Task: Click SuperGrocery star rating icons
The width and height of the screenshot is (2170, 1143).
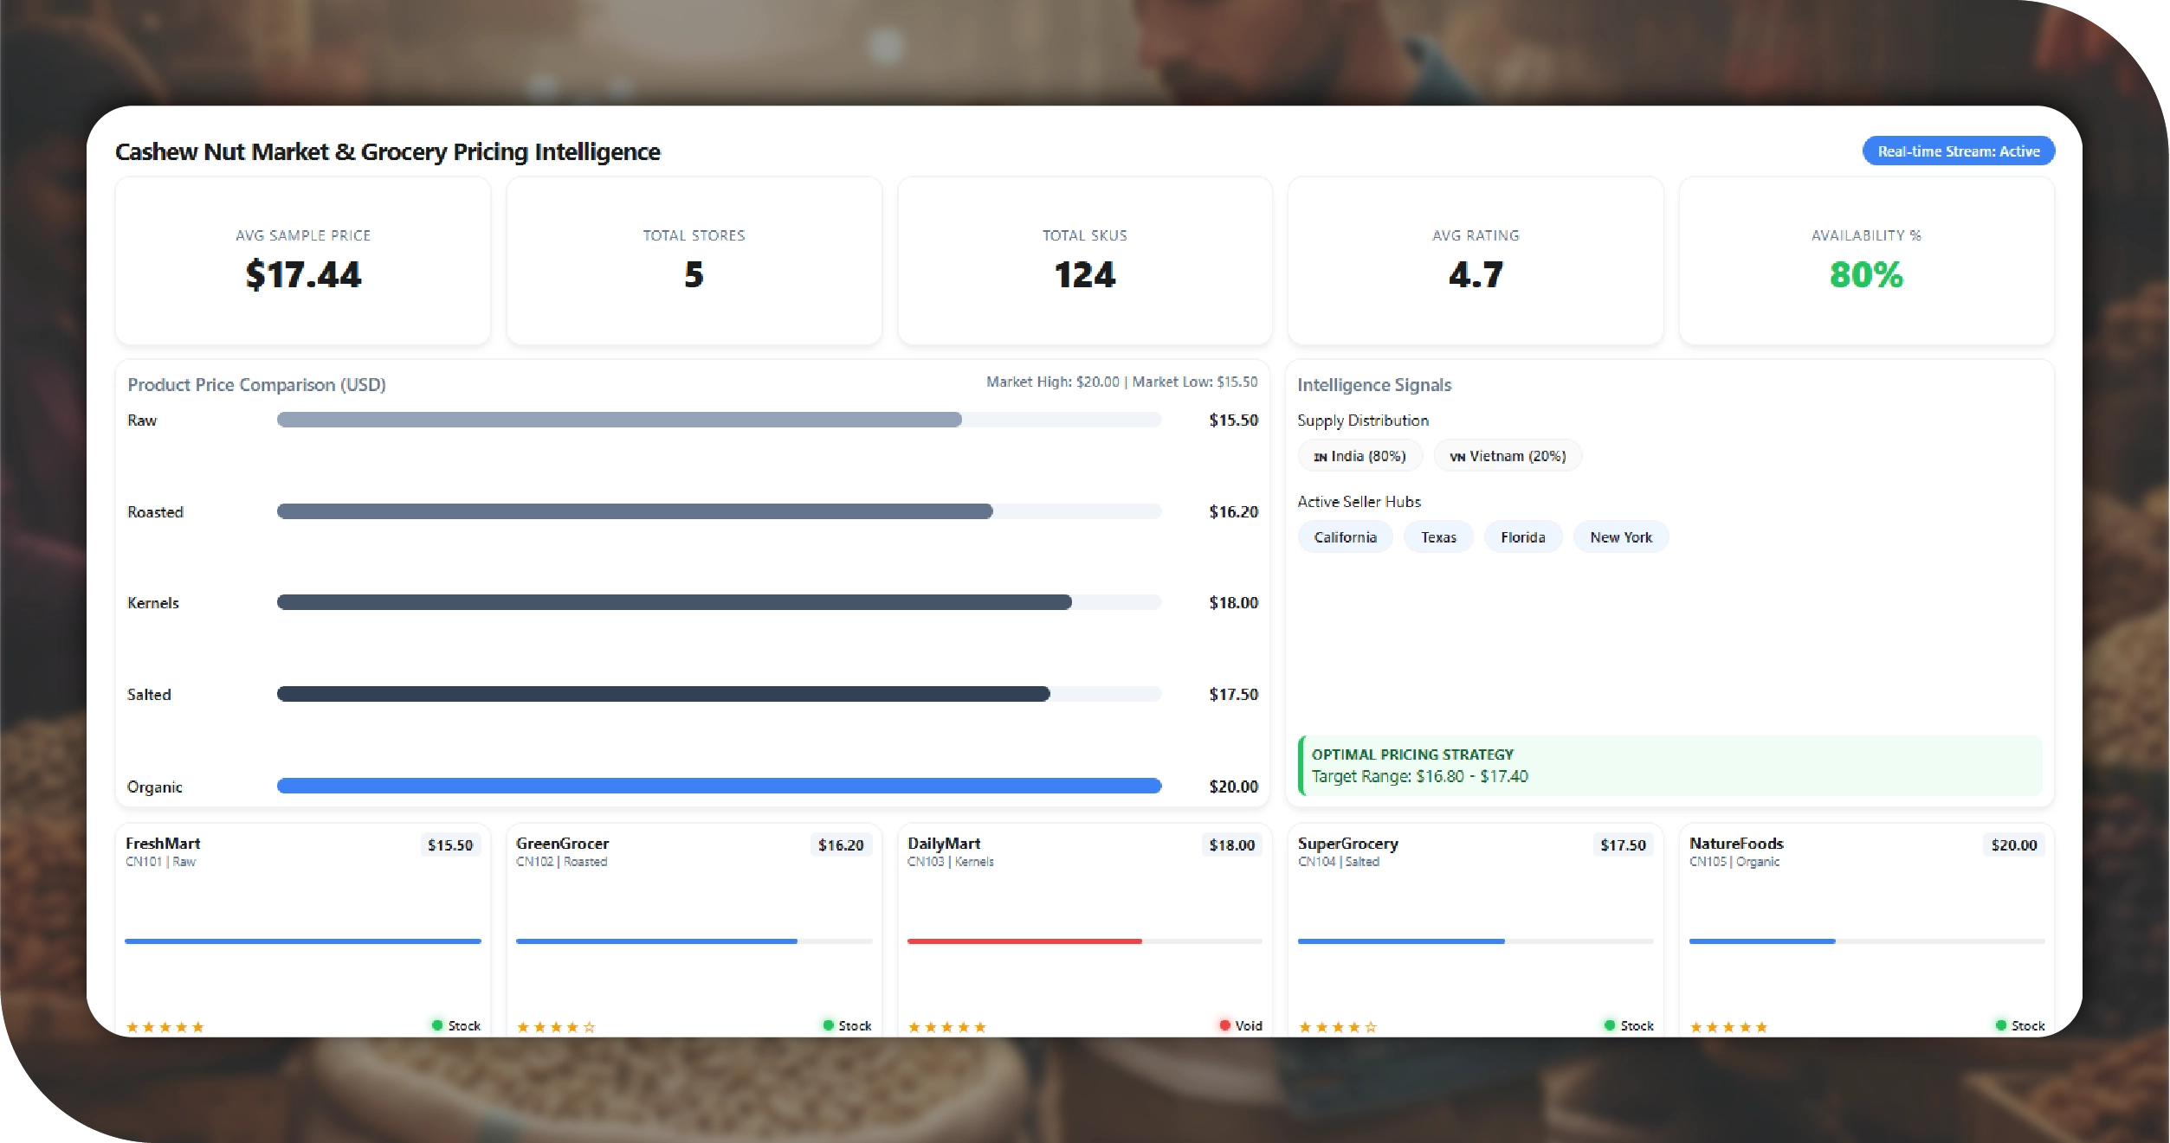Action: (1337, 1027)
